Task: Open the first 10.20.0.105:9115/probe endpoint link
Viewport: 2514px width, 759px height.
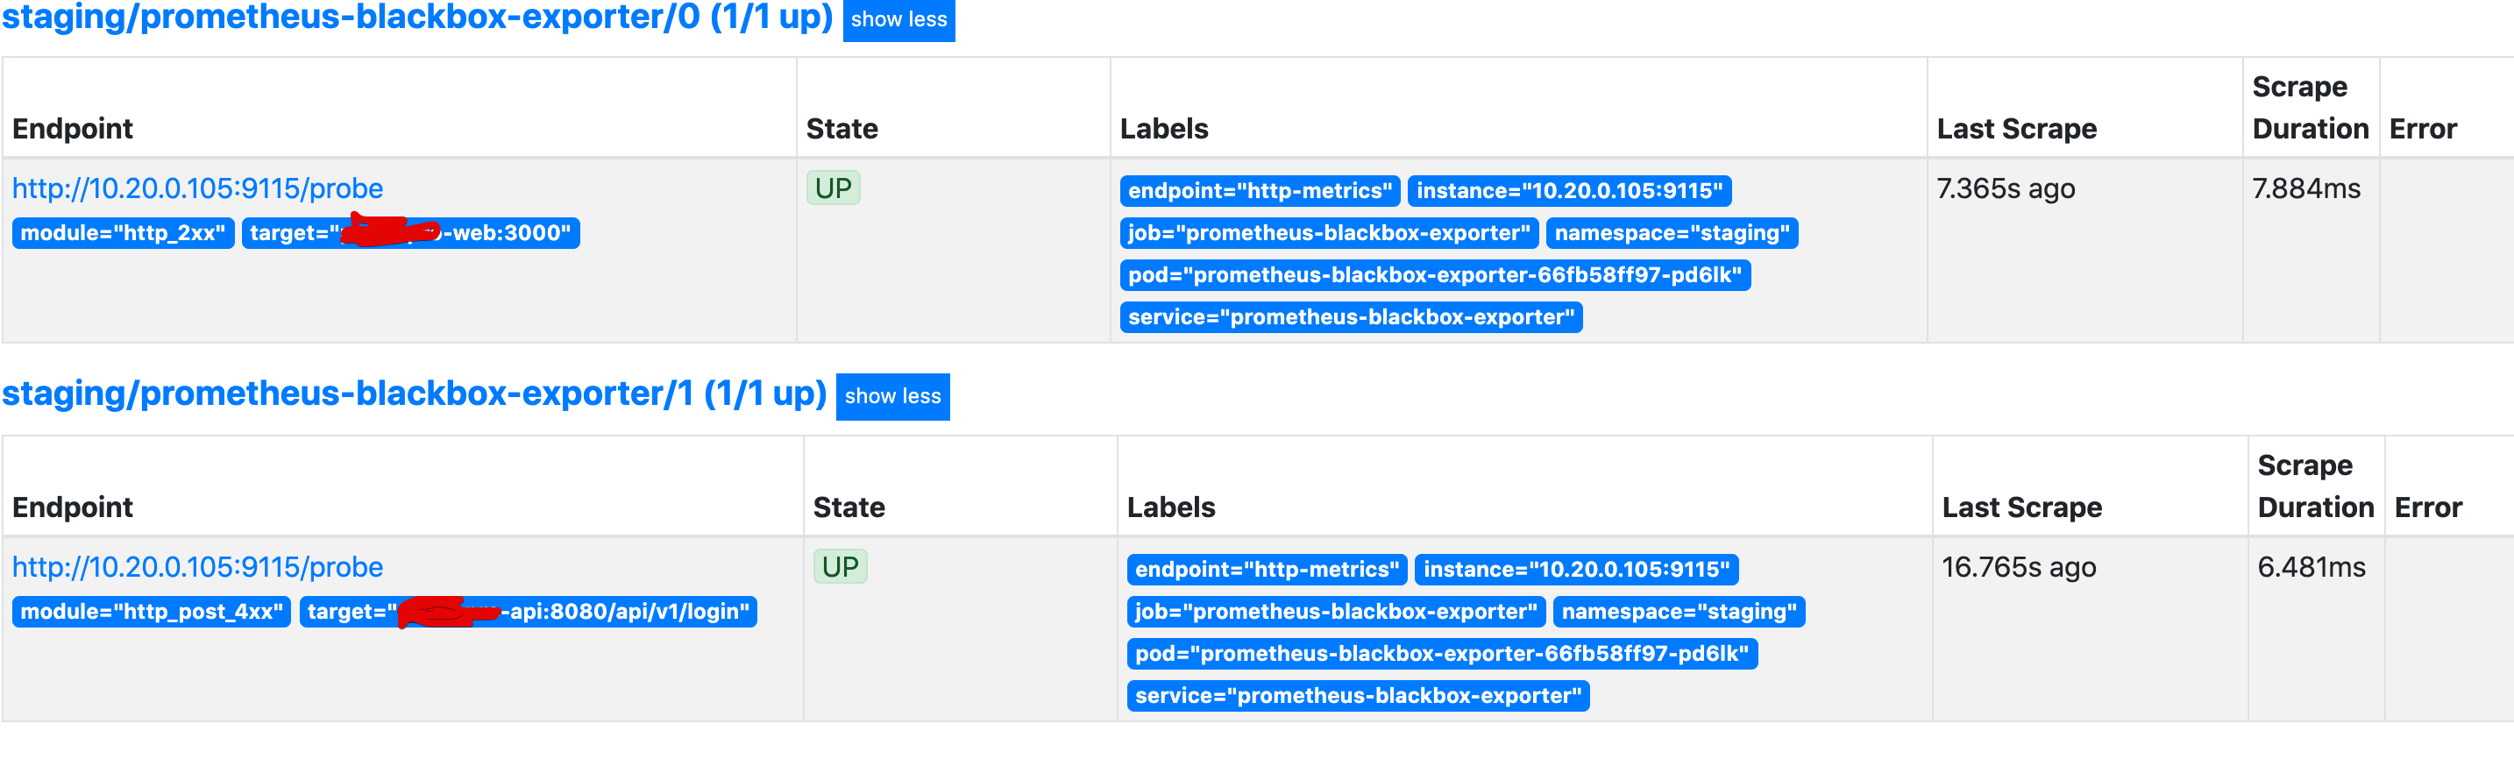Action: [197, 188]
